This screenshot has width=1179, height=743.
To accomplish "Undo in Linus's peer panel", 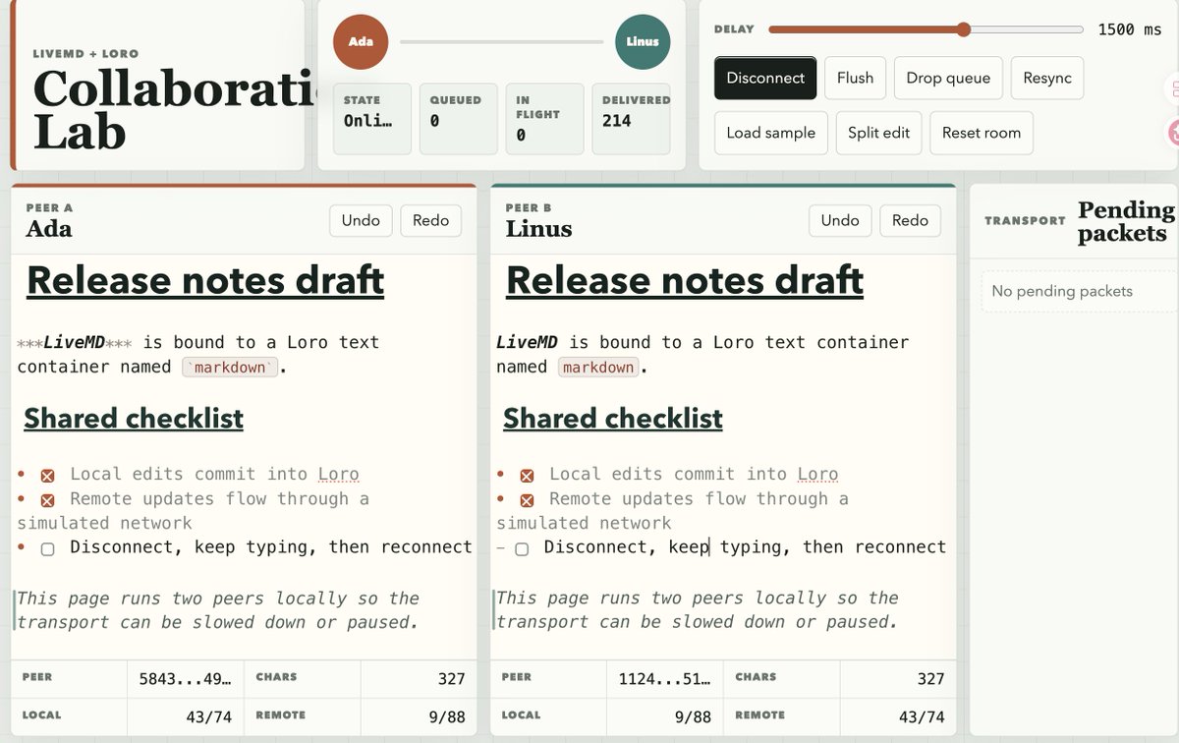I will click(x=840, y=220).
